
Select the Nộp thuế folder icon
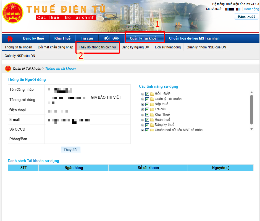[152, 104]
